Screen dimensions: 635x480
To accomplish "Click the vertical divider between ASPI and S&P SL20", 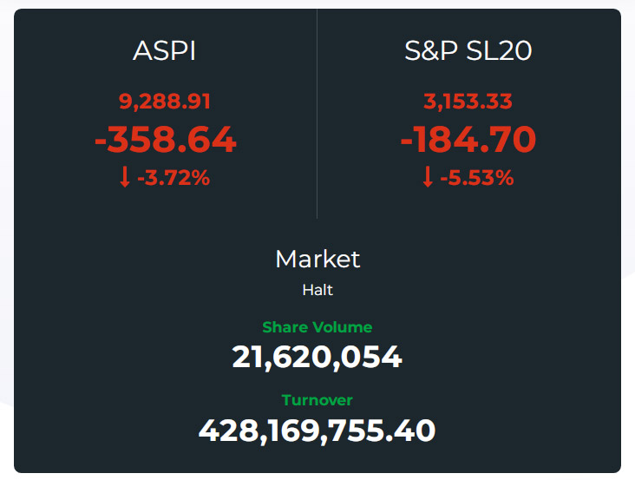I will (317, 113).
